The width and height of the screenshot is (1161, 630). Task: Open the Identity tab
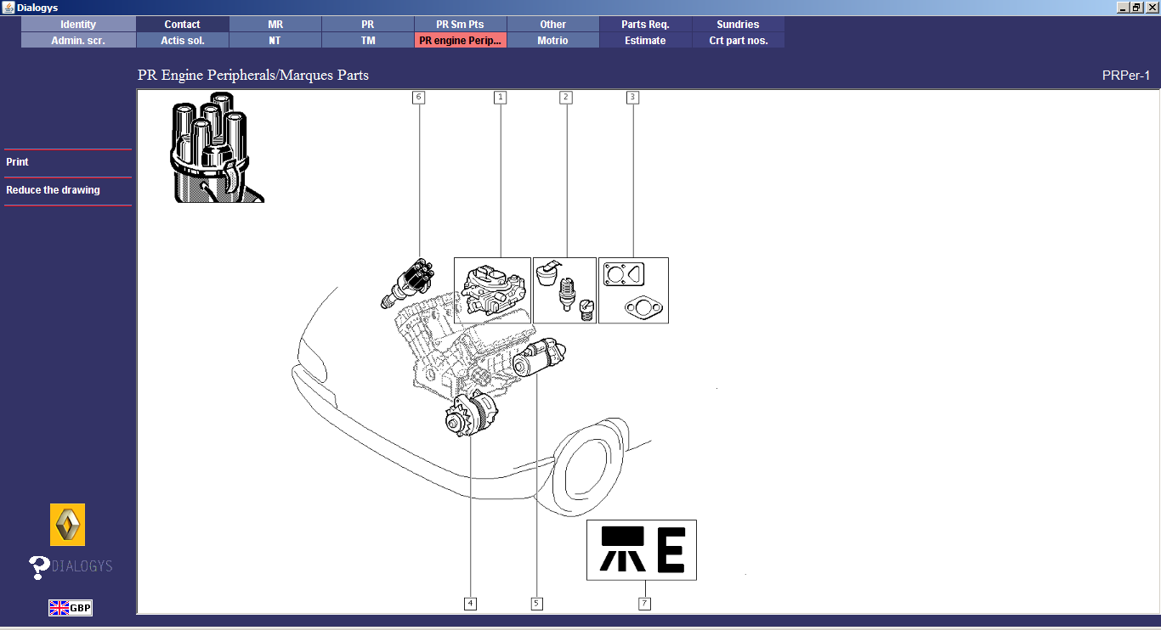click(x=78, y=25)
